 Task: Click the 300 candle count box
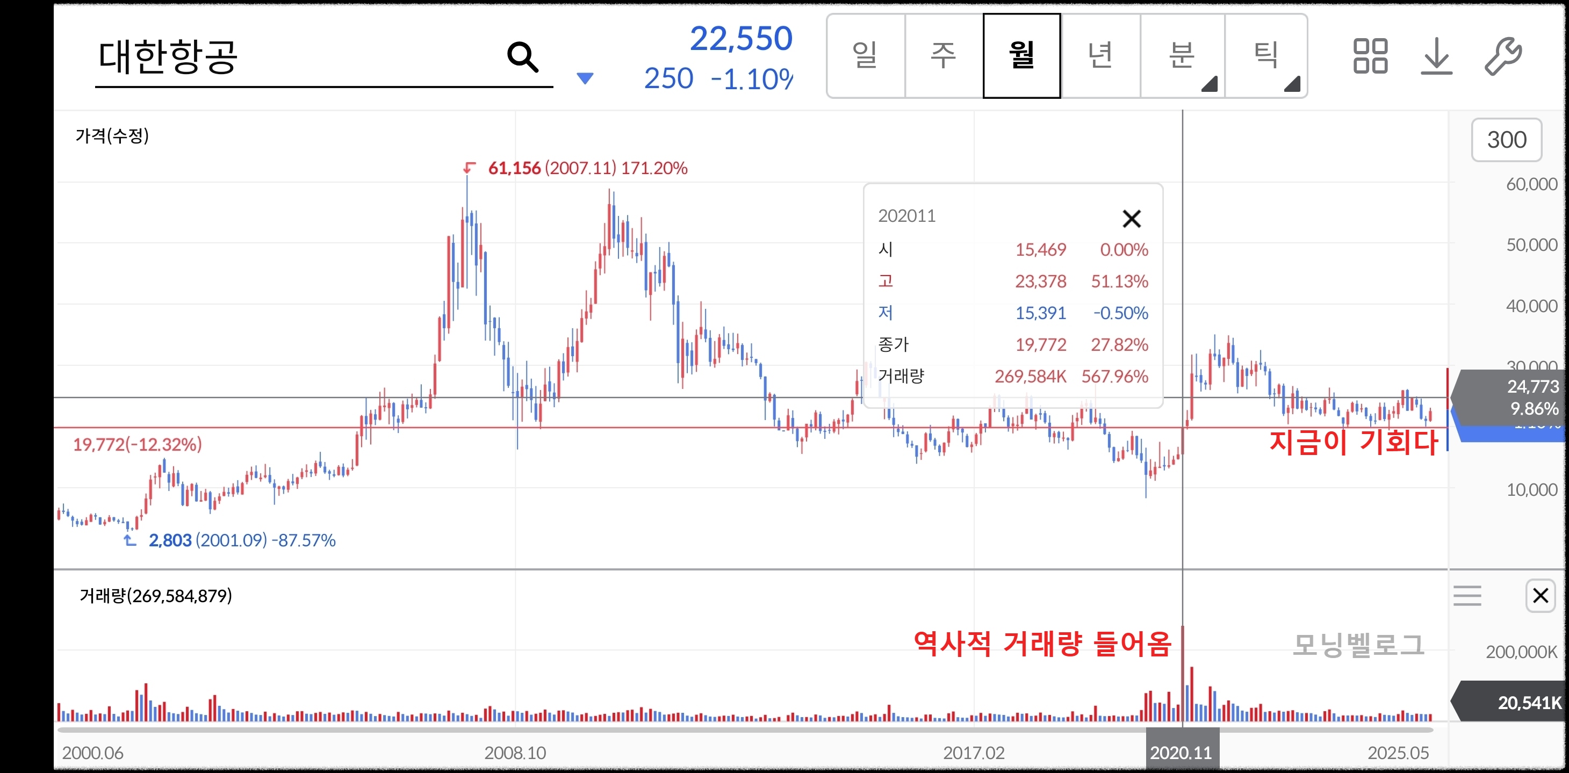click(1506, 140)
